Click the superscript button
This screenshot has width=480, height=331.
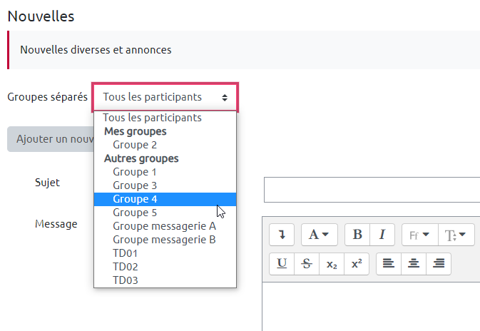point(356,263)
